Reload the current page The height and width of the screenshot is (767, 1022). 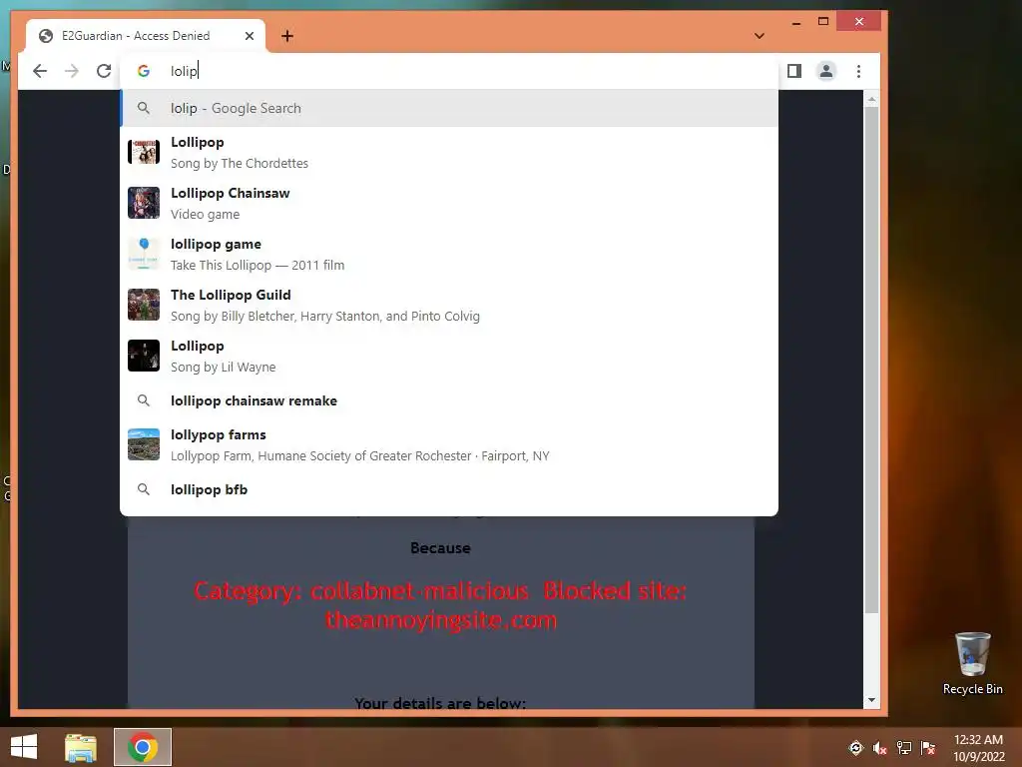[104, 71]
